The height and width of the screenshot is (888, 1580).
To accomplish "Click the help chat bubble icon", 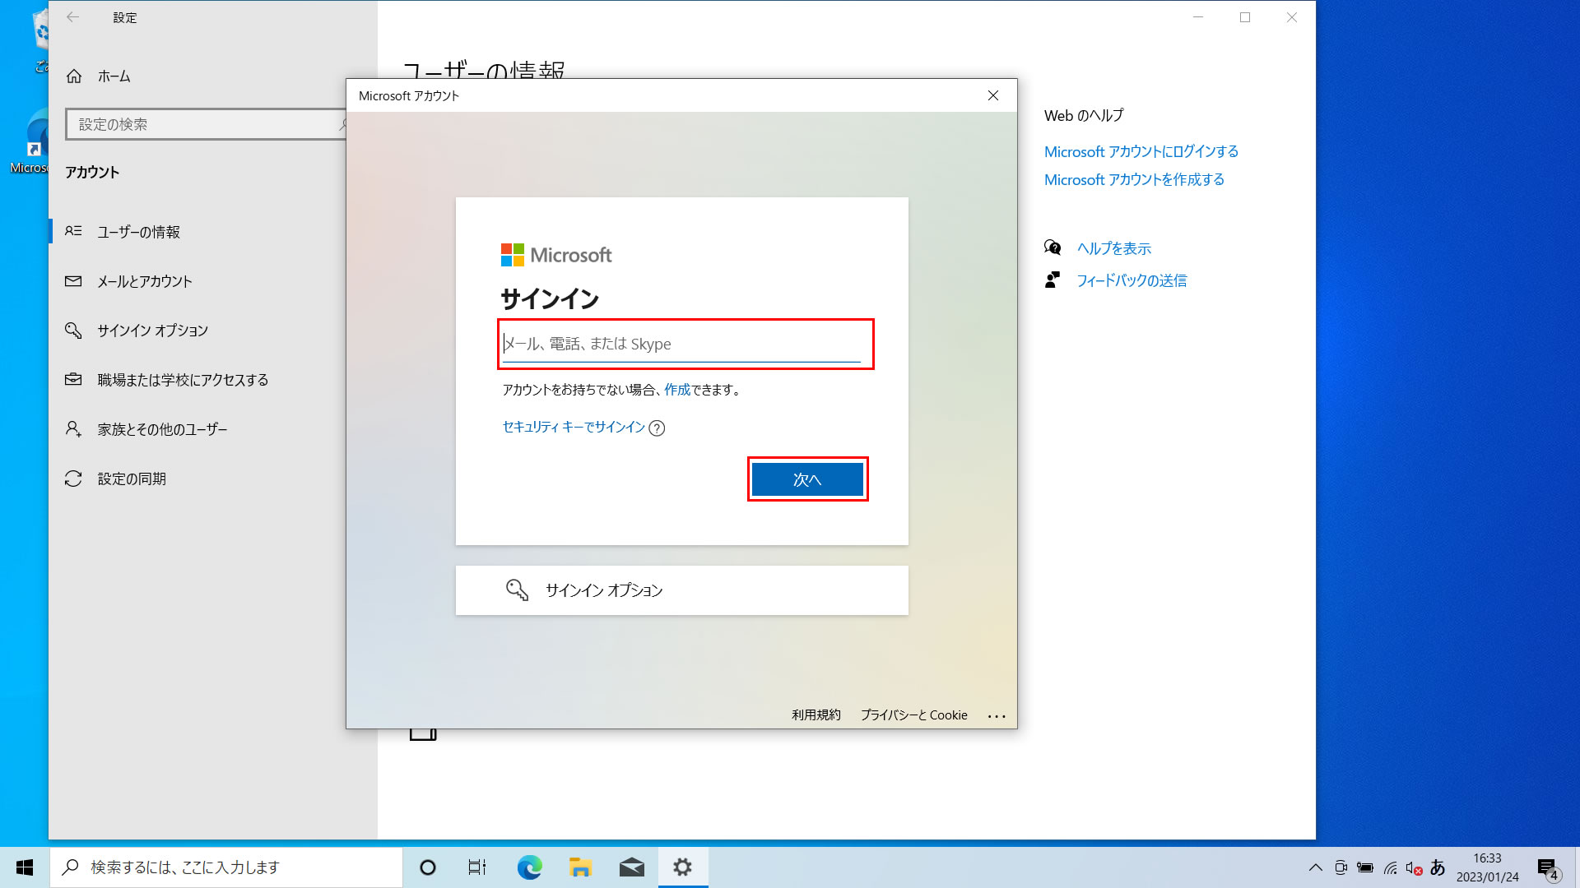I will pos(1053,247).
